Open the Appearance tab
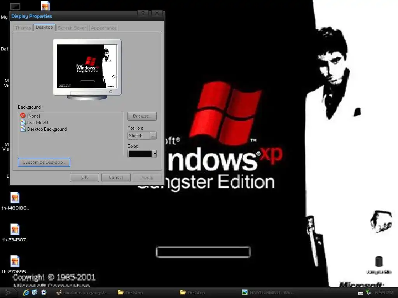 (103, 28)
